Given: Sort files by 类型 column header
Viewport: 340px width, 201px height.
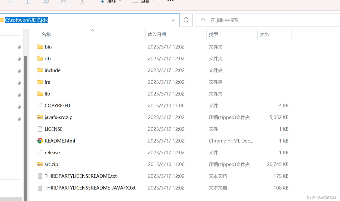Looking at the screenshot, I should coord(213,34).
